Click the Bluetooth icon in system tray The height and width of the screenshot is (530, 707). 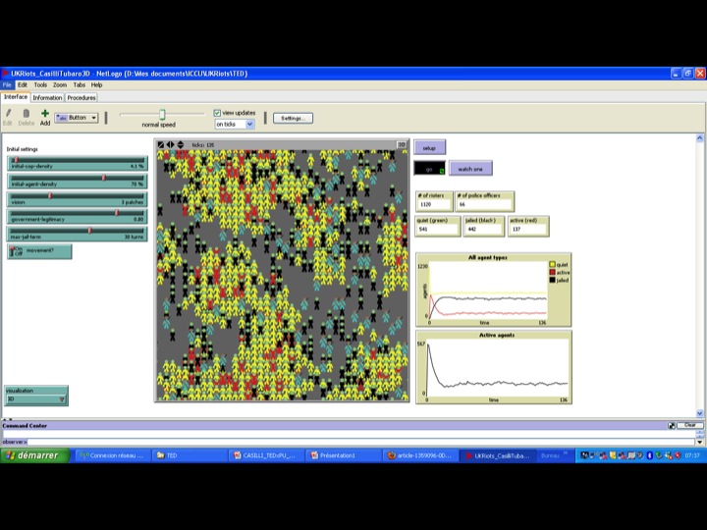[x=650, y=455]
